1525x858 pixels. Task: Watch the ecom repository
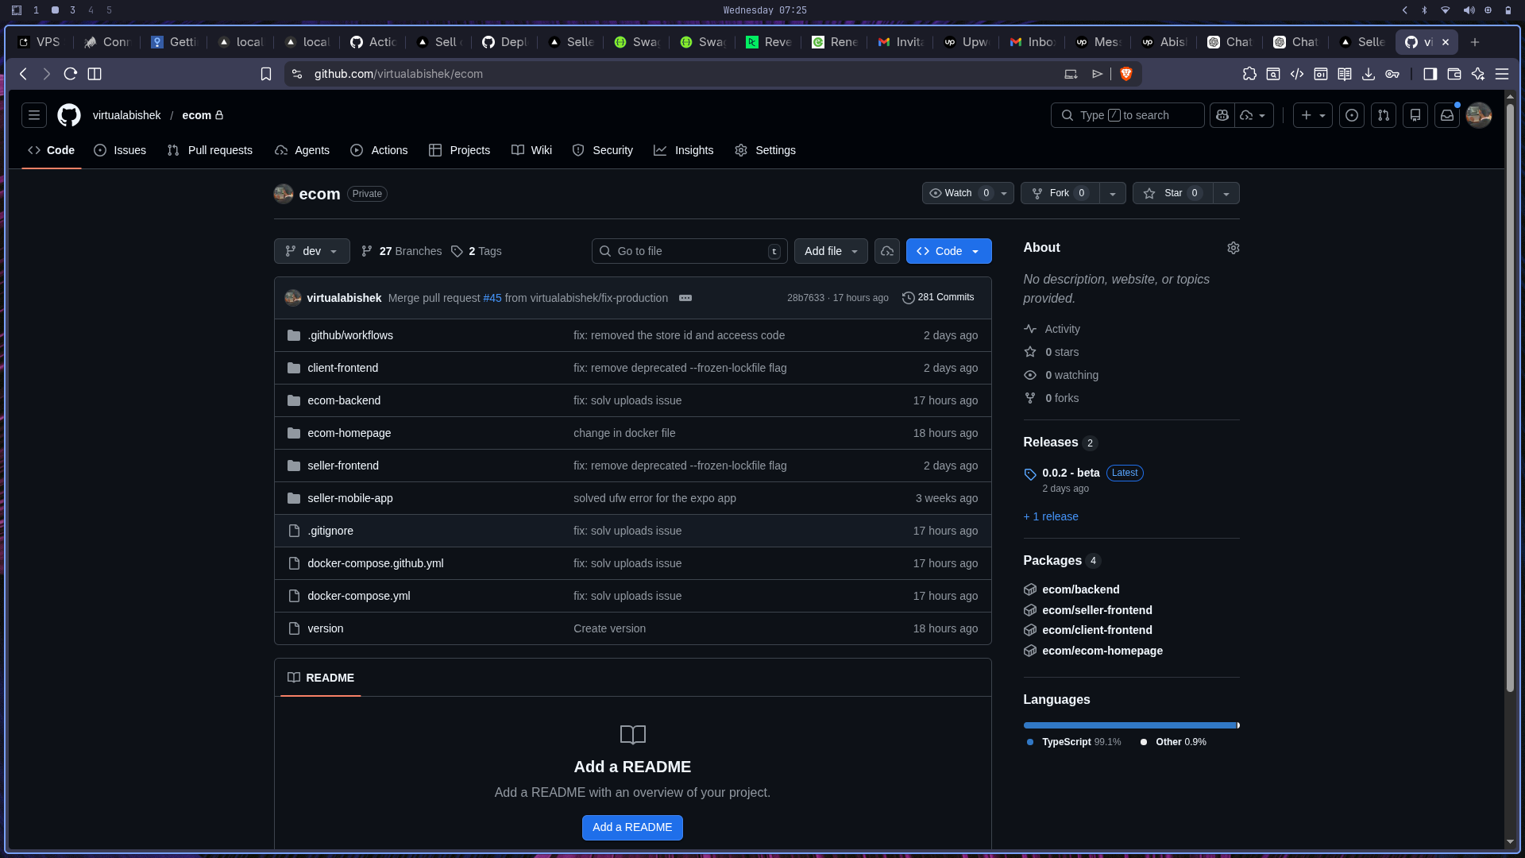957,193
